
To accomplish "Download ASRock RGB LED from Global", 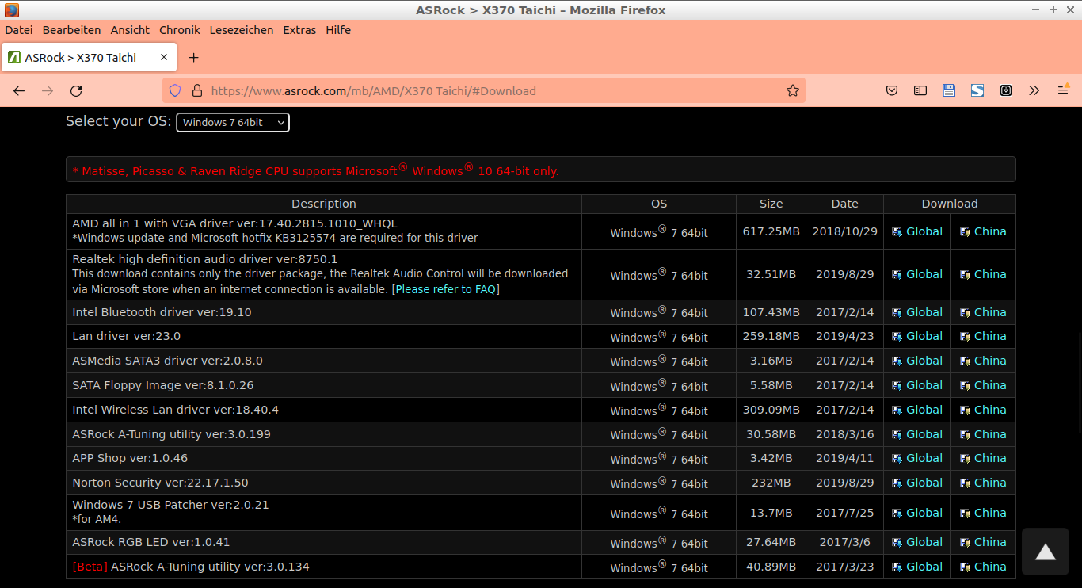I will (924, 542).
